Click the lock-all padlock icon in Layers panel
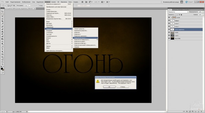Viewport: 205px width, 113px height. click(x=181, y=15)
